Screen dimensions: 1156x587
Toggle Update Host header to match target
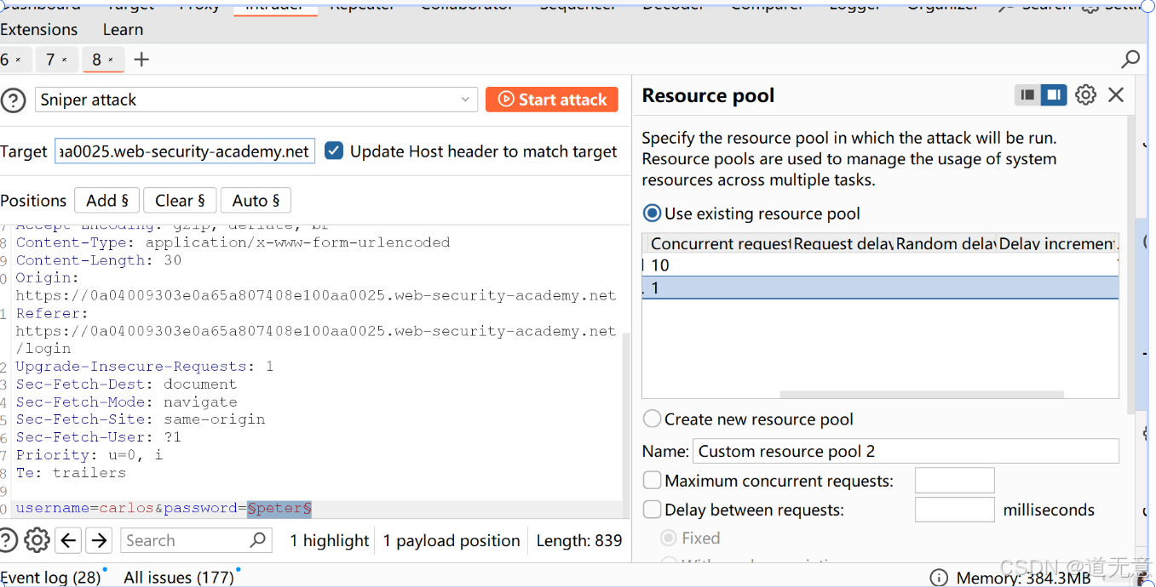[x=334, y=151]
